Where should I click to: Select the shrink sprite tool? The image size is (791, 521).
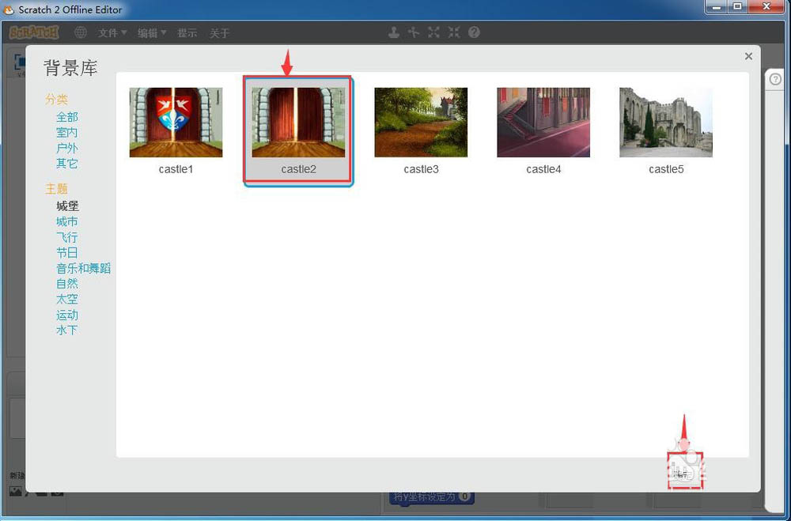click(x=454, y=32)
